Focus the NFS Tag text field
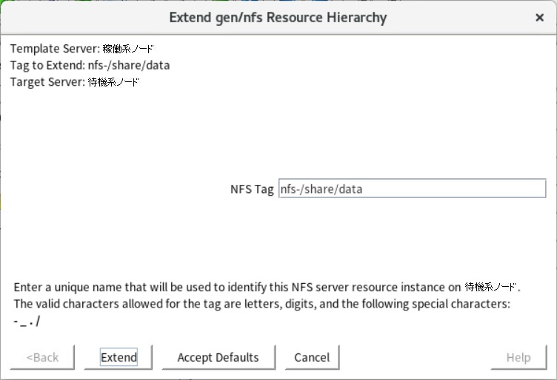Screen dimensions: 557x380 (412, 189)
